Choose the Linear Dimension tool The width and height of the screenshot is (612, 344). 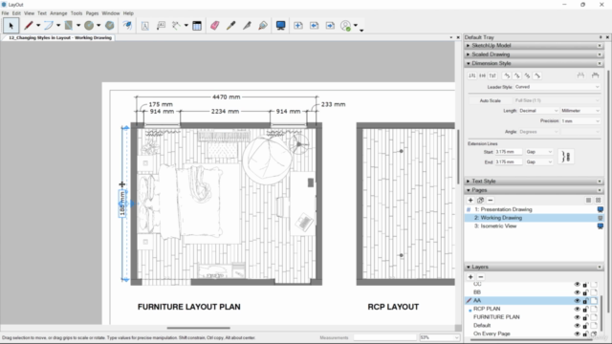(x=176, y=26)
